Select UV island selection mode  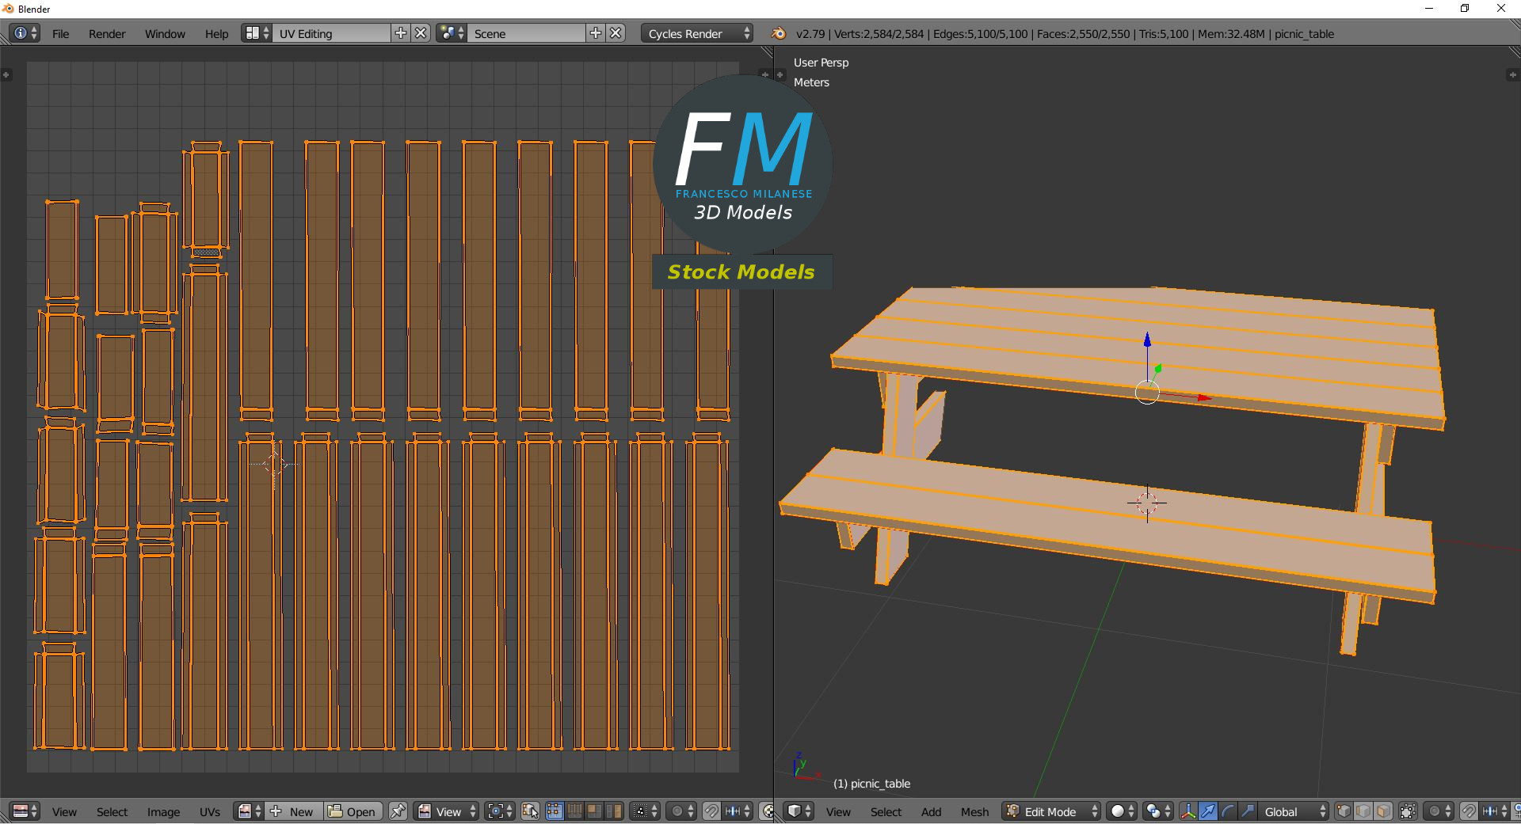click(614, 811)
